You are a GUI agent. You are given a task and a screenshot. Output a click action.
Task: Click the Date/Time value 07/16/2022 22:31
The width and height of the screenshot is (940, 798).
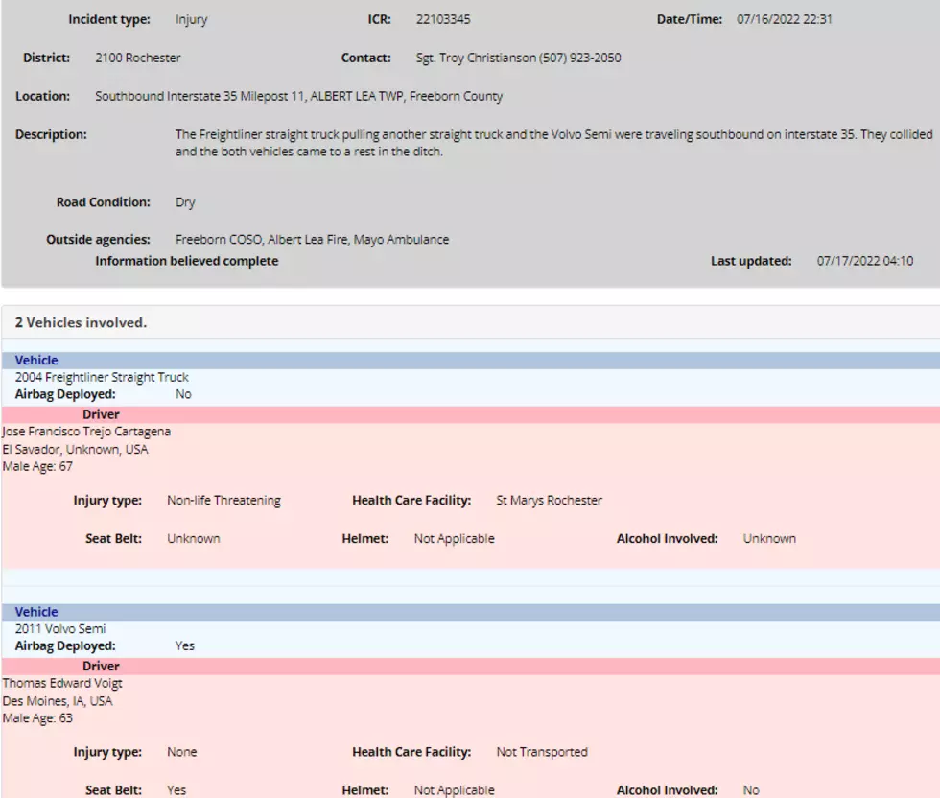(785, 19)
